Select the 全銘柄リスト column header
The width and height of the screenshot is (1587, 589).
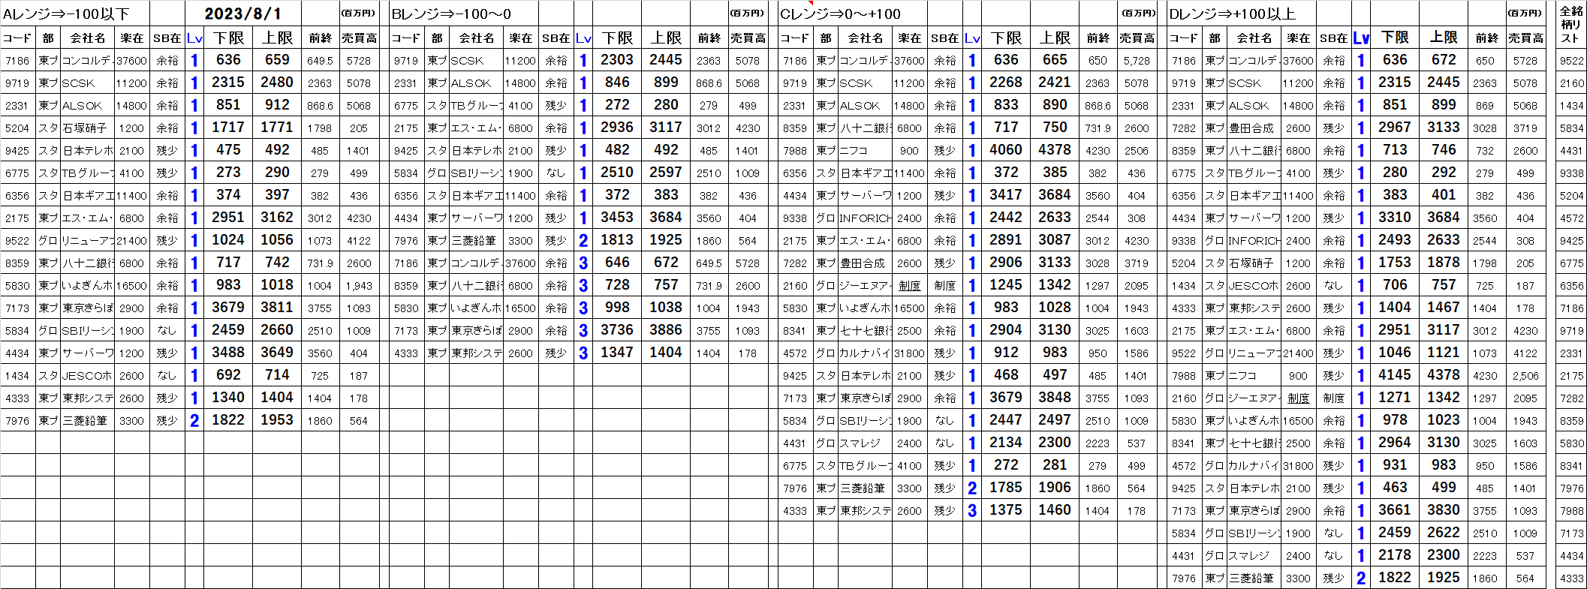(x=1570, y=24)
